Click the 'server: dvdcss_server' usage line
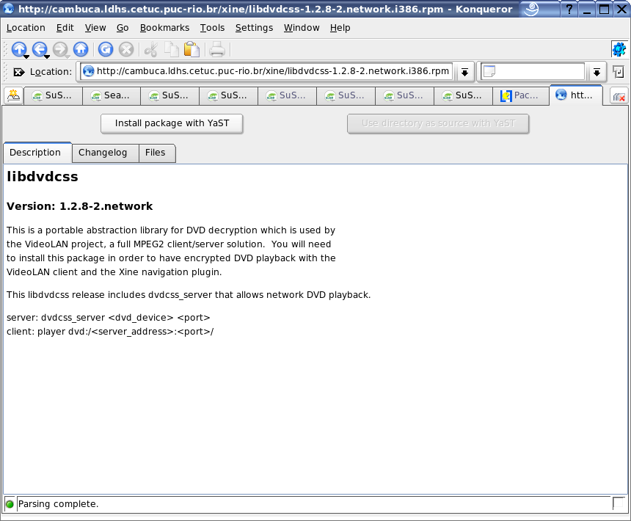Image resolution: width=631 pixels, height=521 pixels. tap(109, 318)
